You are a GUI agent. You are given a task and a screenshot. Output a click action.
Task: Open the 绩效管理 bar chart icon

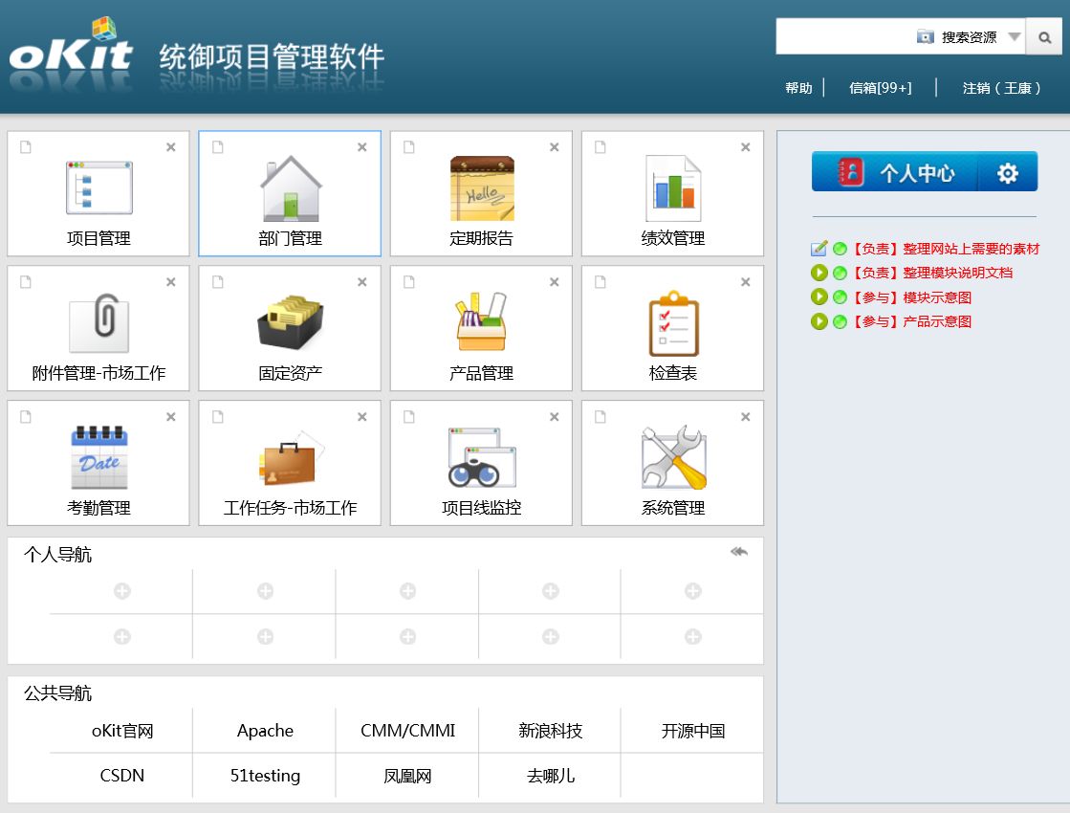tap(673, 187)
